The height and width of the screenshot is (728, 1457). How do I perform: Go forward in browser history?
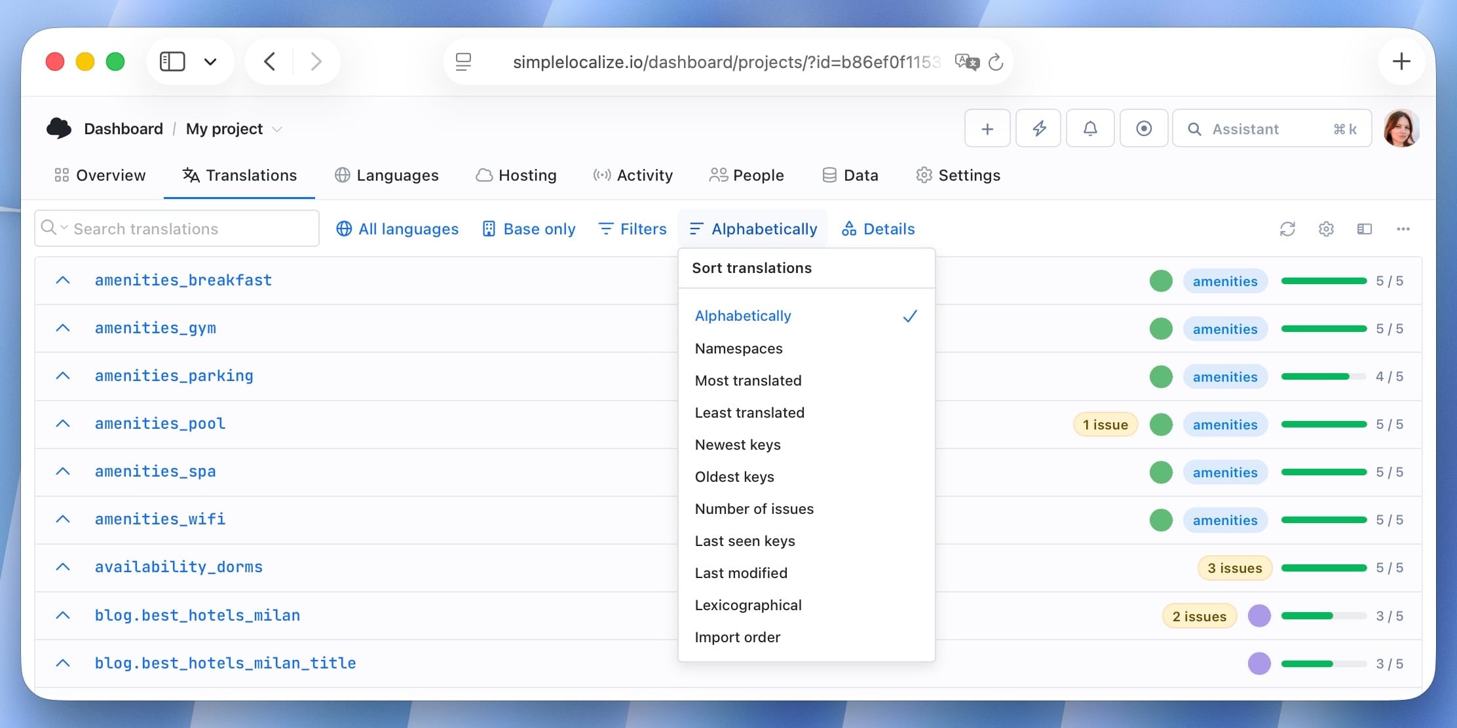click(316, 62)
